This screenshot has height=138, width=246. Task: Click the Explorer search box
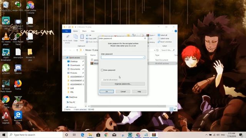click(168, 50)
